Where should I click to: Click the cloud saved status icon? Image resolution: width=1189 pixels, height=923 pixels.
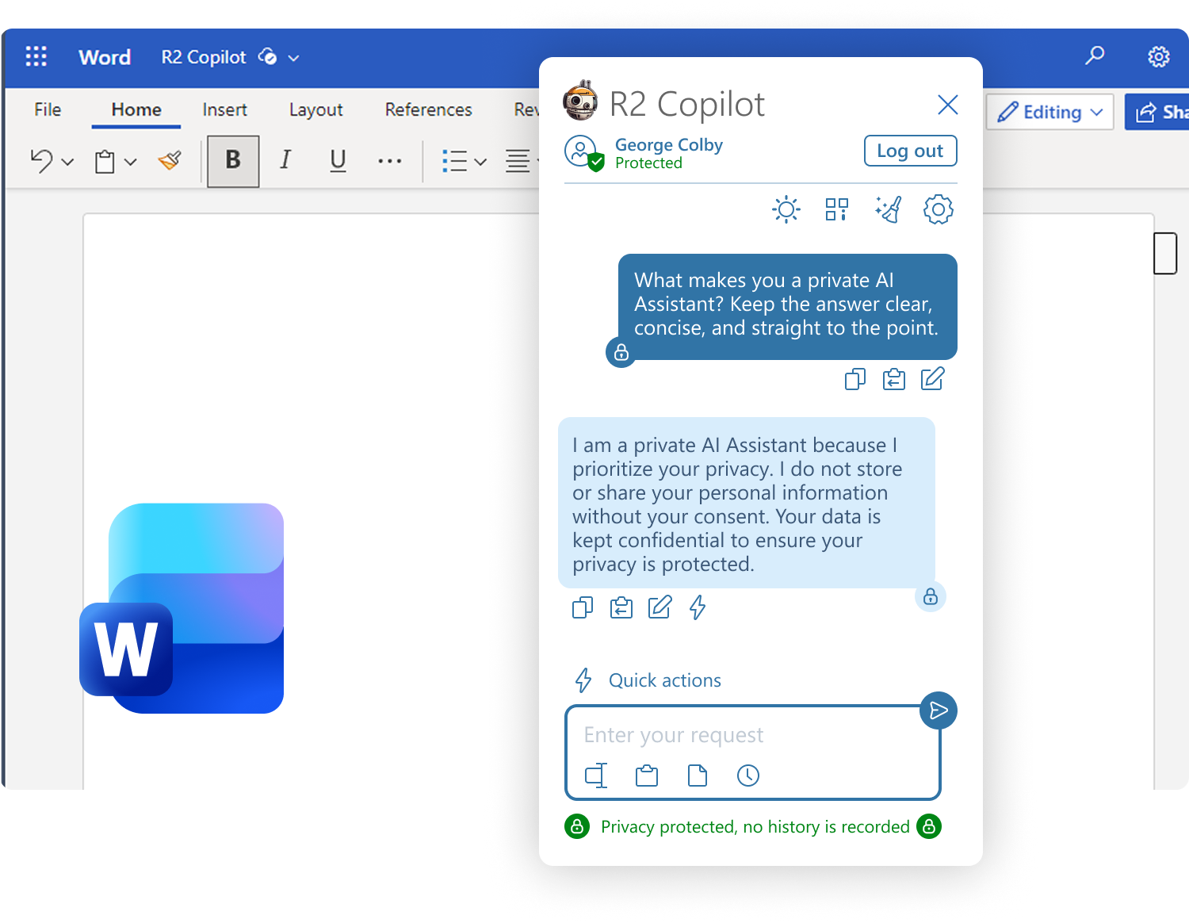click(x=268, y=56)
